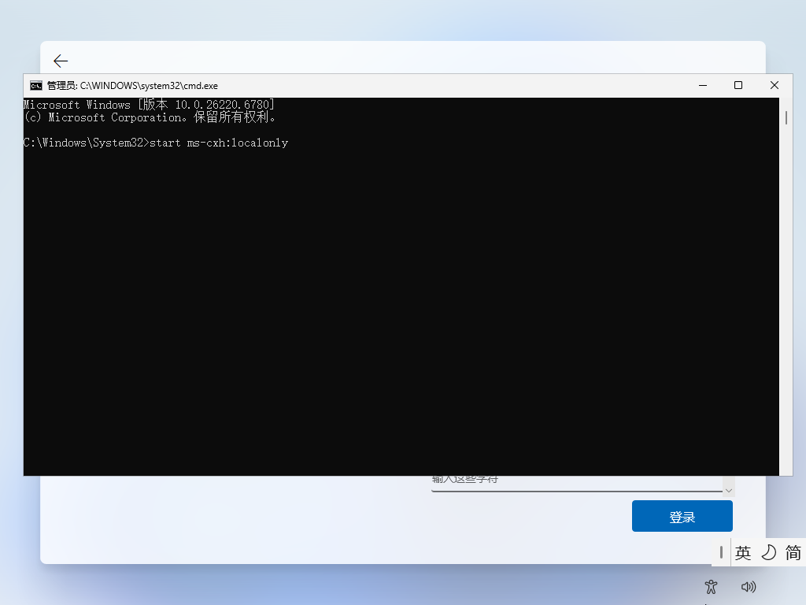Close the administrator cmd.exe window
The height and width of the screenshot is (605, 806).
tap(775, 85)
